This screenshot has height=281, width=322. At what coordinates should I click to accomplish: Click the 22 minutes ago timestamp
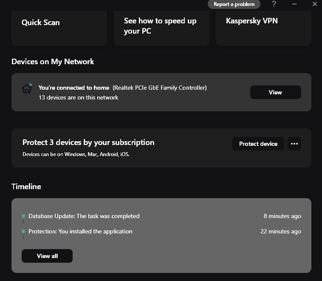280,232
